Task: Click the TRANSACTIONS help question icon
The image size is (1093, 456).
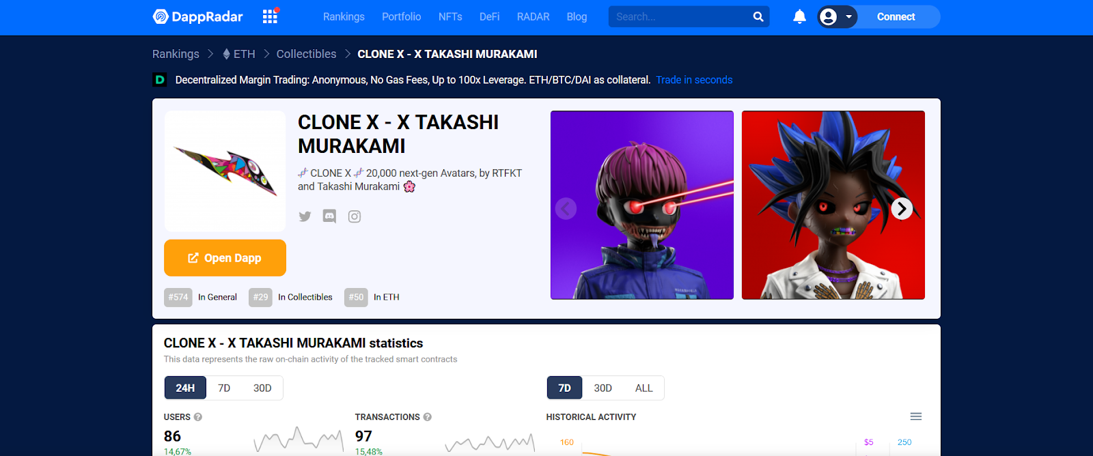Action: pyautogui.click(x=428, y=417)
